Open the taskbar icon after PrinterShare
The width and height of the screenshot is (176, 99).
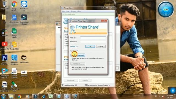[x=75, y=97]
